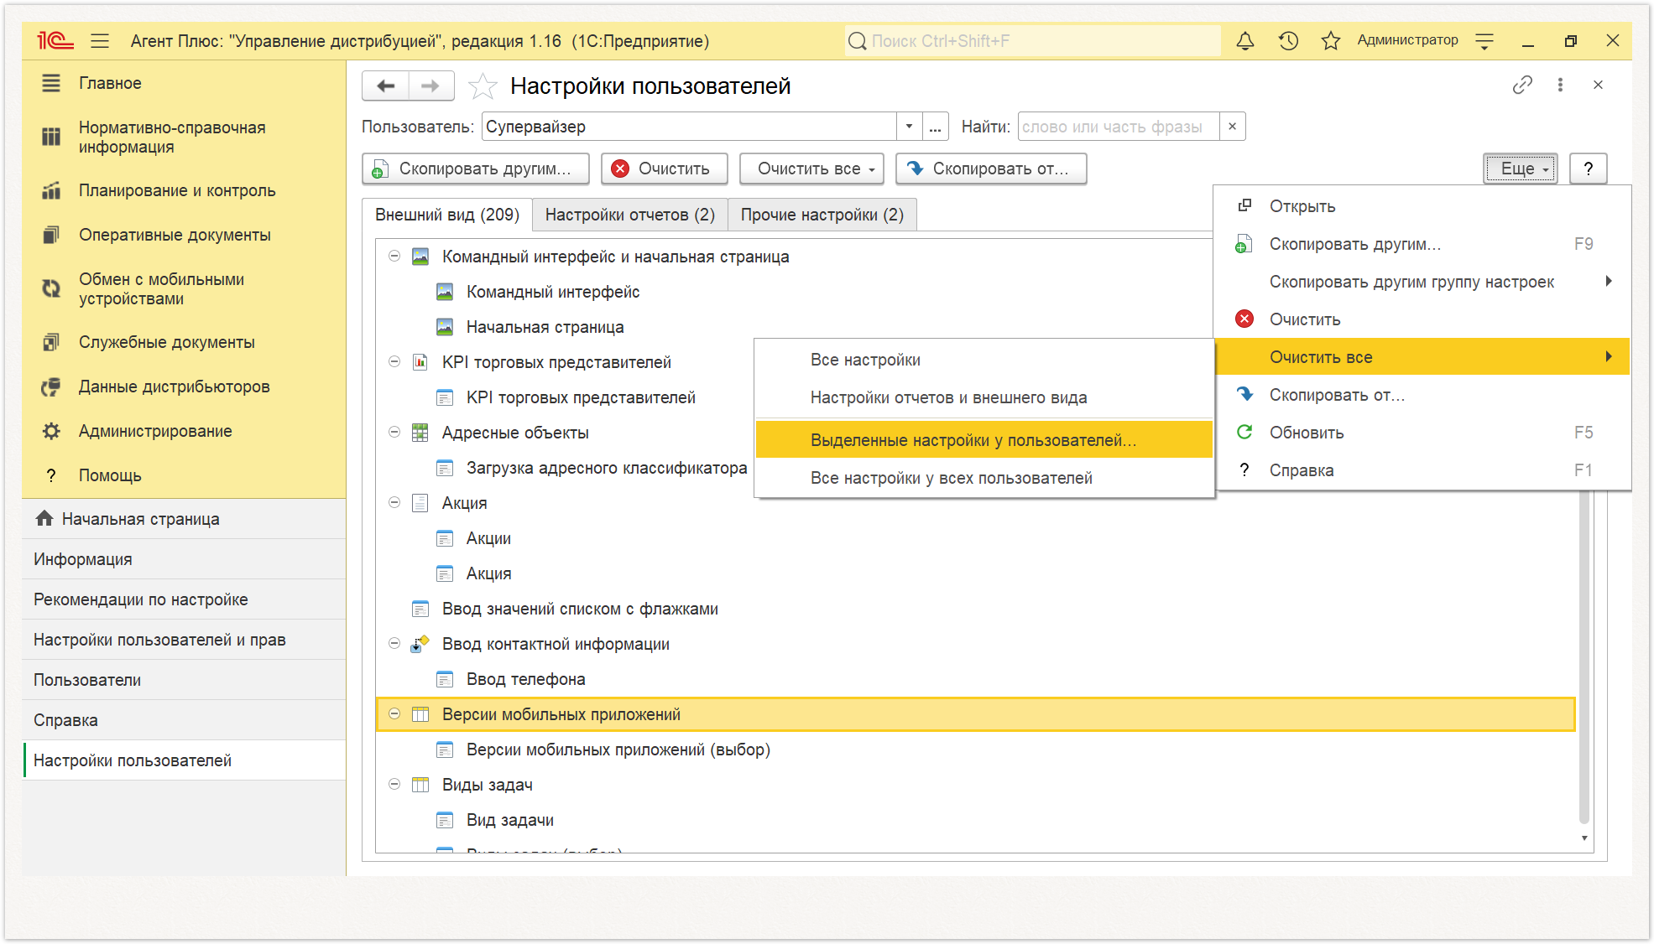Screen dimensions: 1654x944
Task: Click Скопировать другим... in Еще menu
Action: pyautogui.click(x=1422, y=244)
